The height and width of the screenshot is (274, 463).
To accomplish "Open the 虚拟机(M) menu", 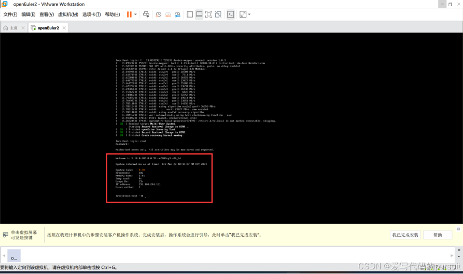I will pyautogui.click(x=68, y=14).
